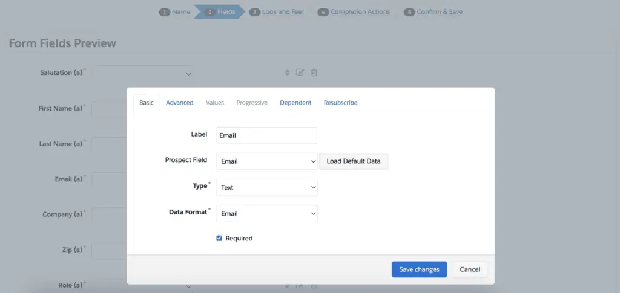
Task: Go to wizard step 1 Name
Action: point(175,12)
